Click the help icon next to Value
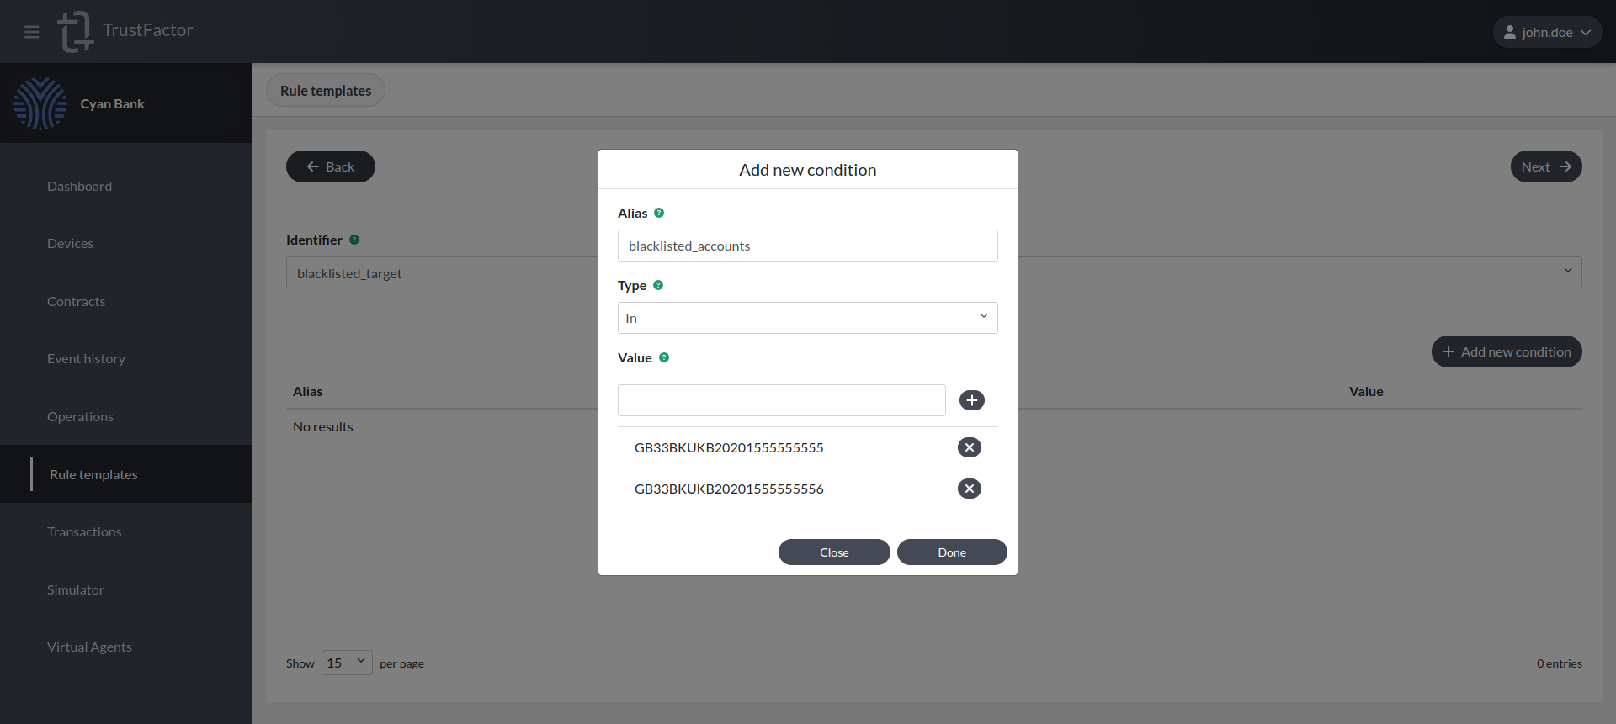Viewport: 1616px width, 724px height. pos(664,357)
